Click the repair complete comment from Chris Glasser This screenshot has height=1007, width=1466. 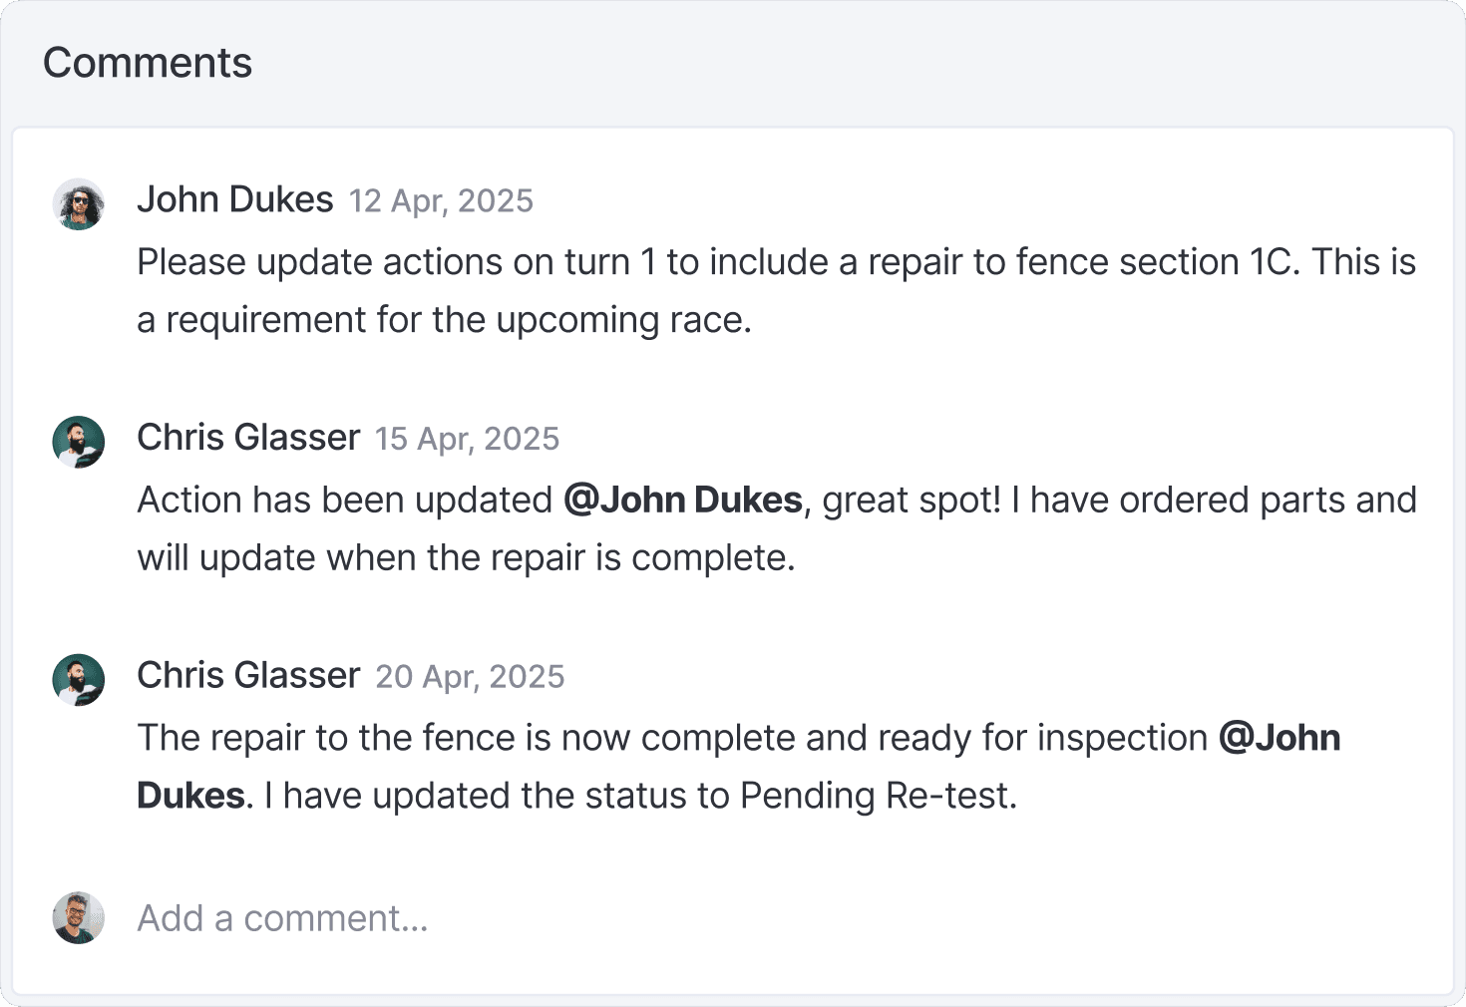pyautogui.click(x=698, y=766)
